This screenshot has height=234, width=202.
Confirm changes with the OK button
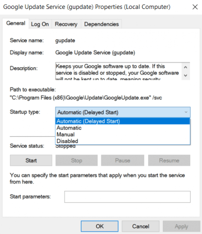(100, 226)
